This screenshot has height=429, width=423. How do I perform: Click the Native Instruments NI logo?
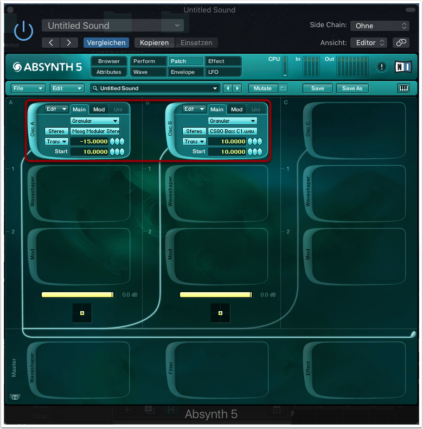402,67
